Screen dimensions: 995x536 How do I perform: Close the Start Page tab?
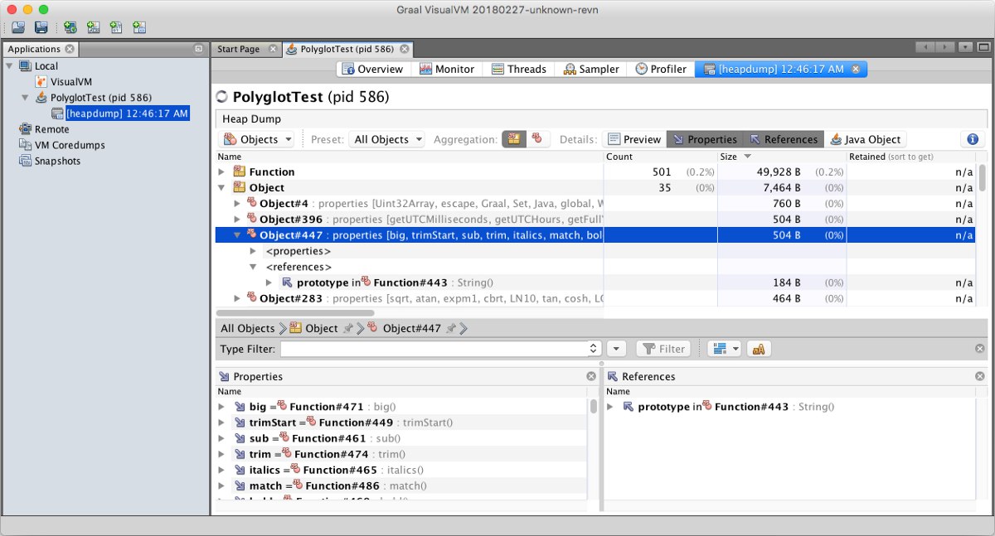coord(271,49)
